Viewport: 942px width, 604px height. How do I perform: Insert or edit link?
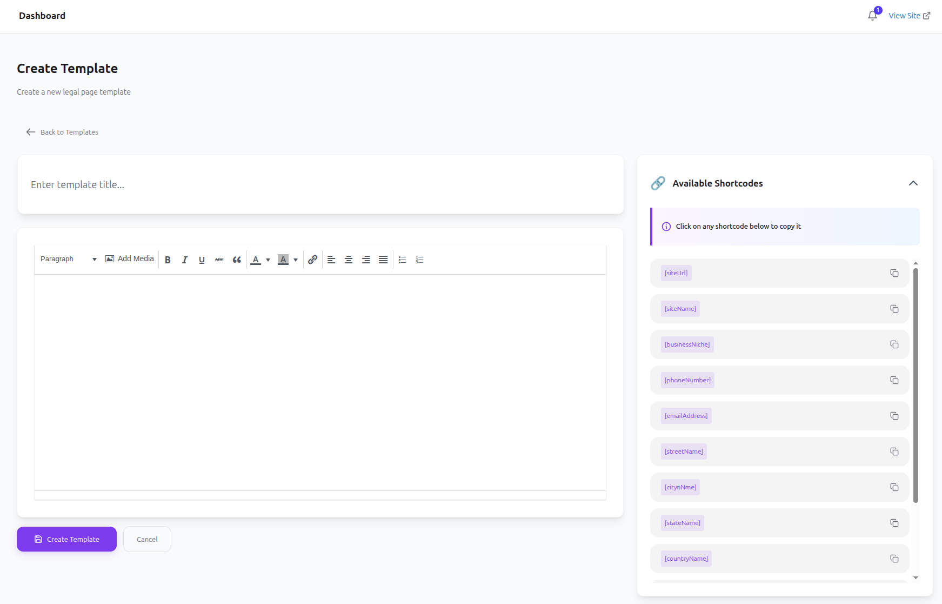[x=312, y=260]
